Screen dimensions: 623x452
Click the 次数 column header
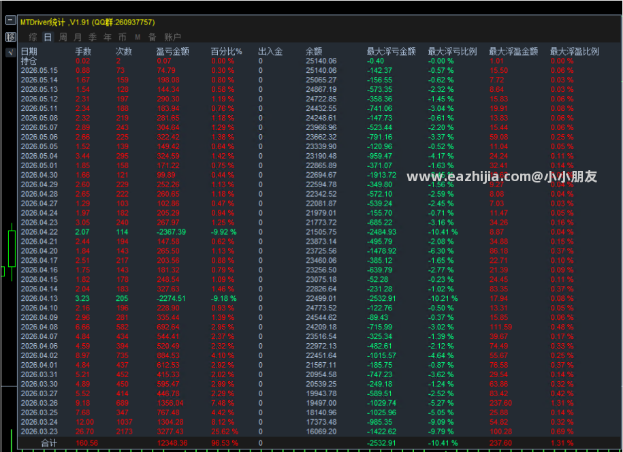(123, 51)
